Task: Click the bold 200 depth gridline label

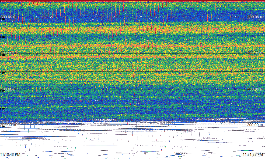Action: click(2, 37)
